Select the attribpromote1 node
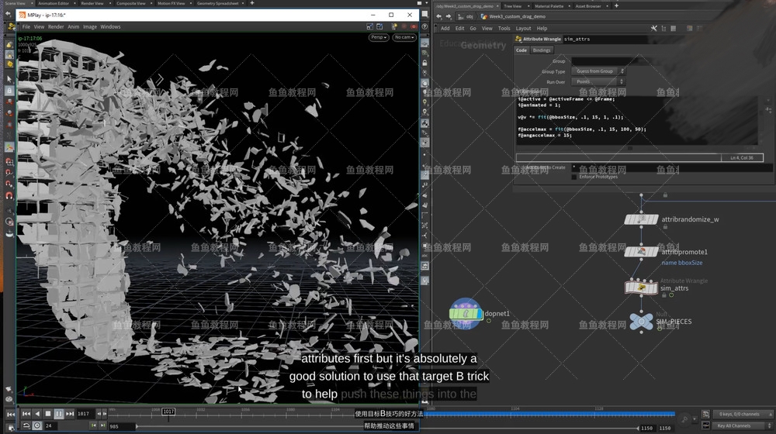 point(641,252)
